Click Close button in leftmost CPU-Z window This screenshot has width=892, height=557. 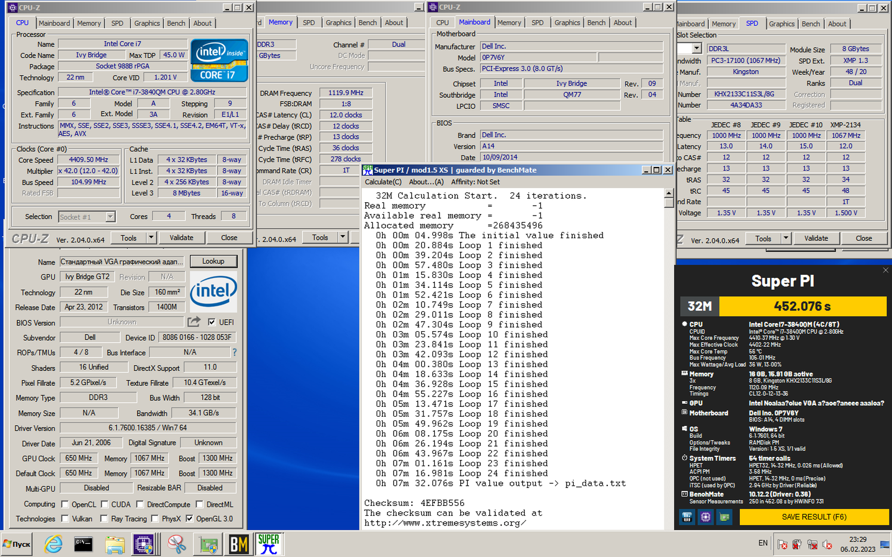tap(229, 238)
